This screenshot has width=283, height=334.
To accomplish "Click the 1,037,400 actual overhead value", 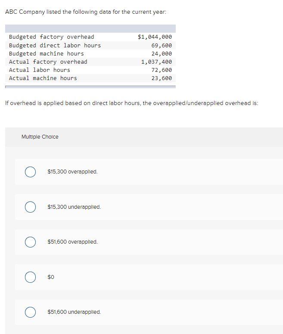I will click(x=156, y=62).
